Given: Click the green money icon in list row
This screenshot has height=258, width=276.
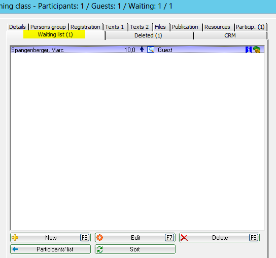Looking at the screenshot, I should coord(257,50).
